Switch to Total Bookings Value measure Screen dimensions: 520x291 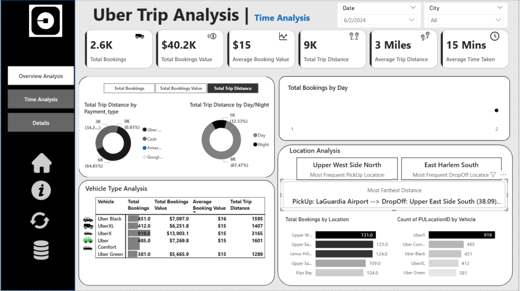click(181, 88)
